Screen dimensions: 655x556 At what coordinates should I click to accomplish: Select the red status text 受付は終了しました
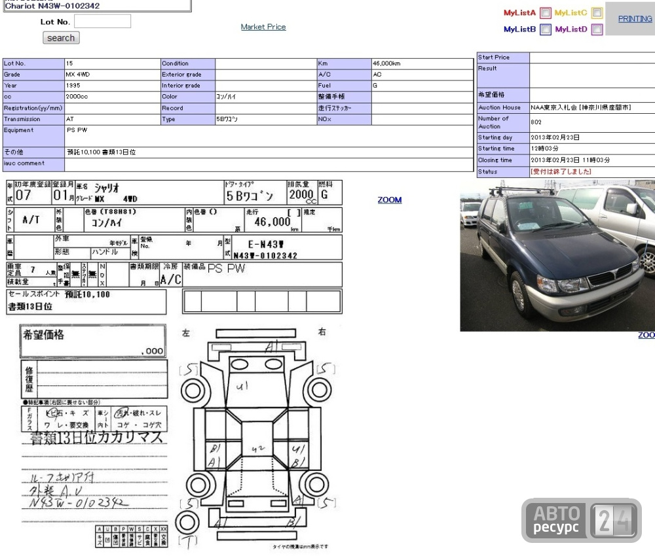[x=561, y=171]
